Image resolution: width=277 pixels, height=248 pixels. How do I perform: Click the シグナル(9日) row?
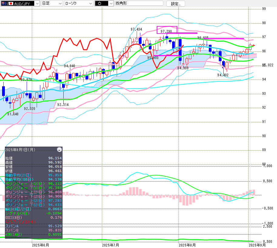(34, 213)
